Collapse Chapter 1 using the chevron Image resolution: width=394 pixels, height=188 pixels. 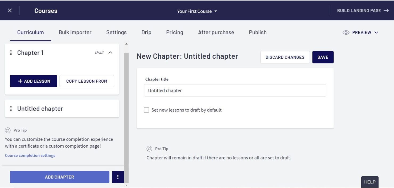tap(110, 53)
